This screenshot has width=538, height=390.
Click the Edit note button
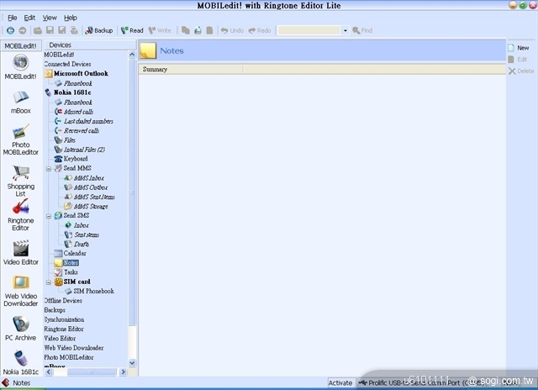click(518, 60)
